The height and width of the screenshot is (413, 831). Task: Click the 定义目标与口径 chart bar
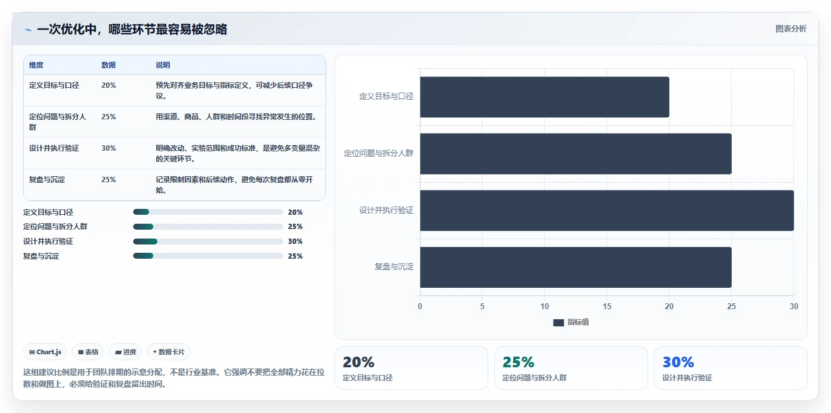pyautogui.click(x=545, y=97)
